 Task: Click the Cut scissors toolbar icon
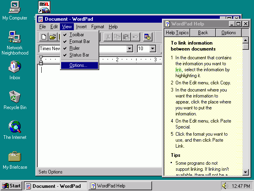(108, 37)
